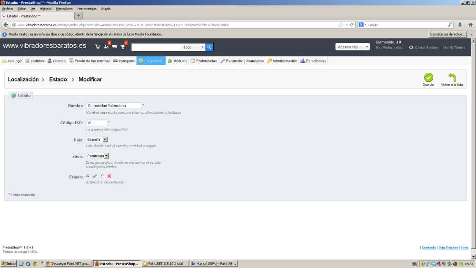Open the customers notification icon with badge 3

(x=106, y=47)
